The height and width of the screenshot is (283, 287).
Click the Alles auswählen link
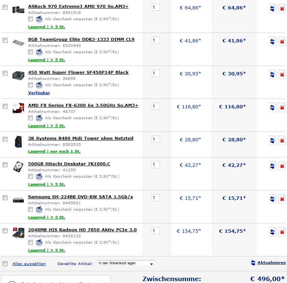click(x=29, y=264)
